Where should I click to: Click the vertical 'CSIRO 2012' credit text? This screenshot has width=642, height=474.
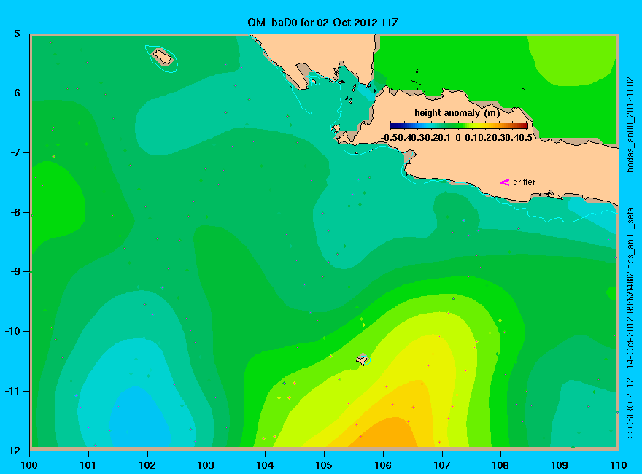coord(630,403)
